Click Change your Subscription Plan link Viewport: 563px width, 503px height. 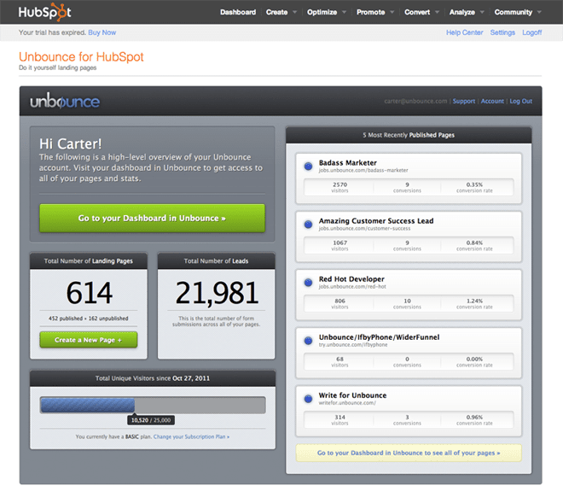pyautogui.click(x=191, y=437)
